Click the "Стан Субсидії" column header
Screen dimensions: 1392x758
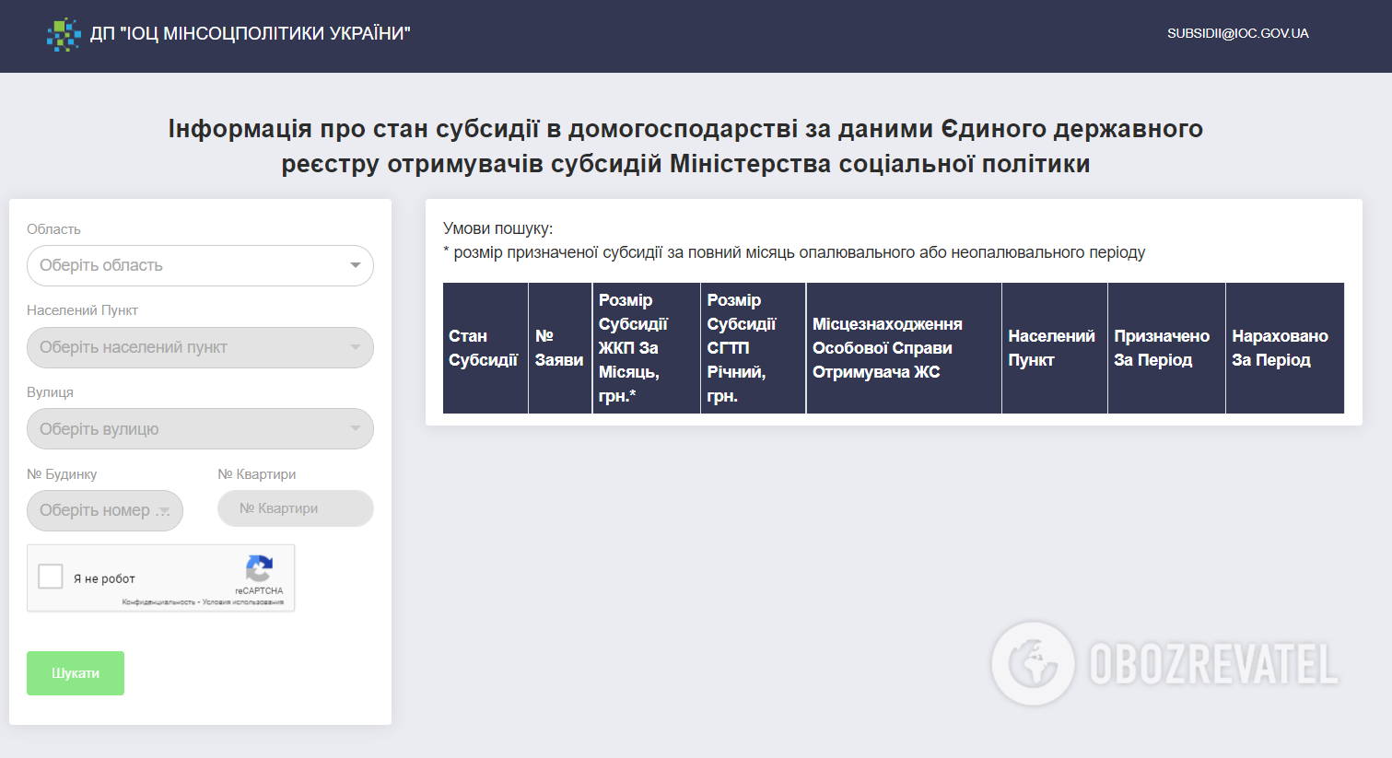tap(485, 348)
